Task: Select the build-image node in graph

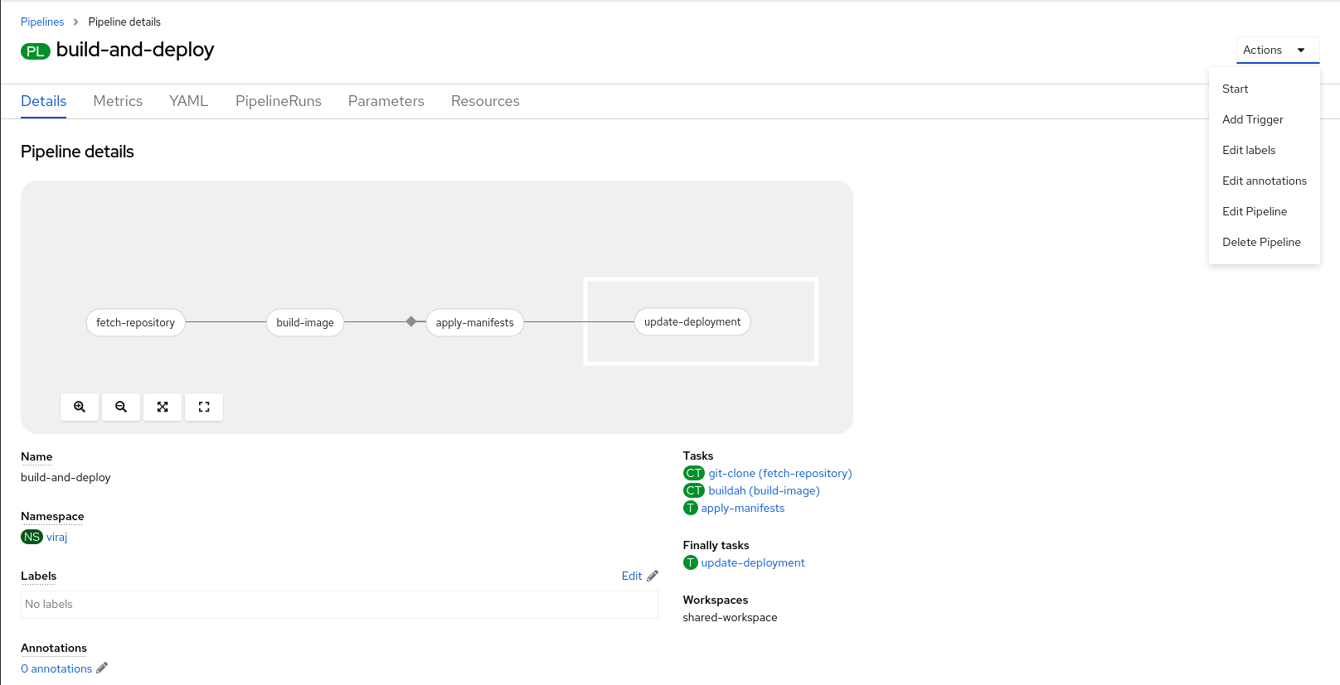Action: (305, 322)
